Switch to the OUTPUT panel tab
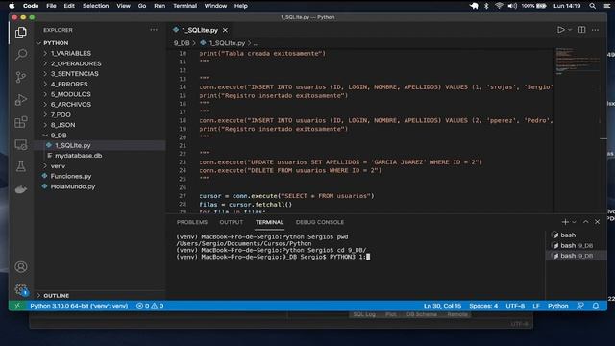The width and height of the screenshot is (615, 346). point(232,222)
